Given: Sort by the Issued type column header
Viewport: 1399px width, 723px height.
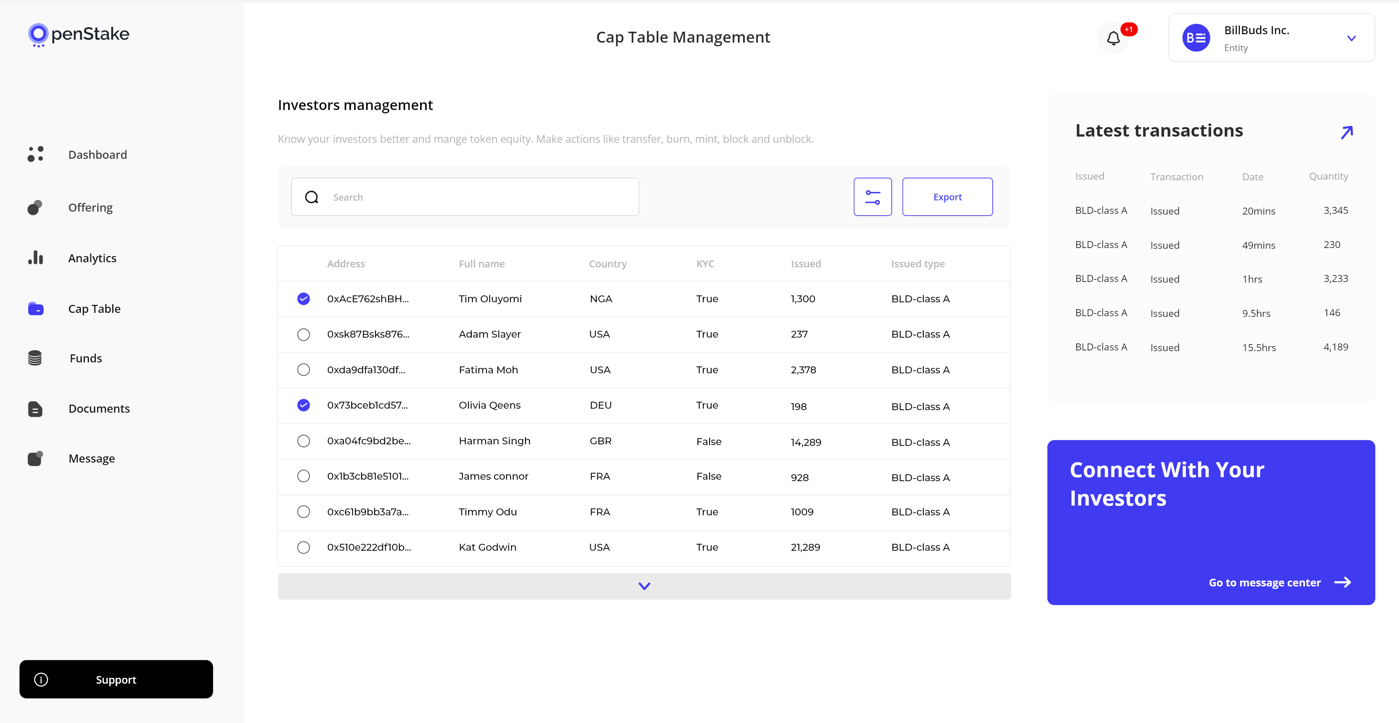Looking at the screenshot, I should coord(917,264).
